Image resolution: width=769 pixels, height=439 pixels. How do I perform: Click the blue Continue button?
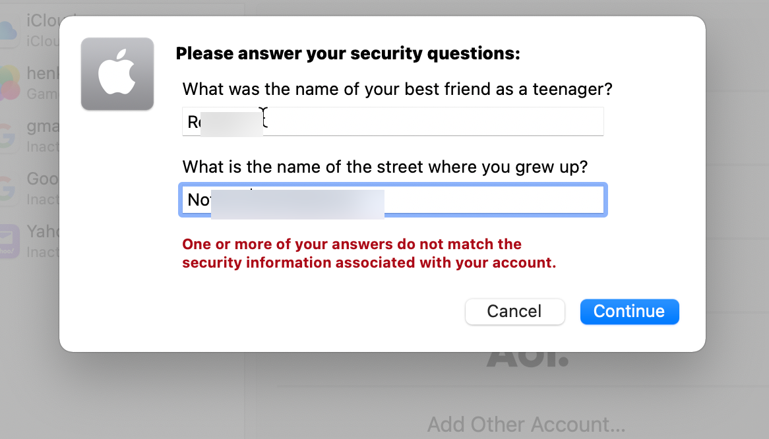click(x=629, y=312)
